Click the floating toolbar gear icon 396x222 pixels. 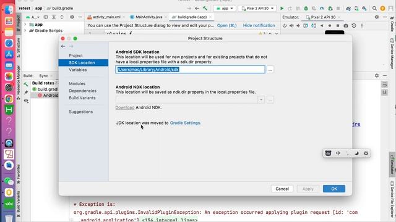366,153
